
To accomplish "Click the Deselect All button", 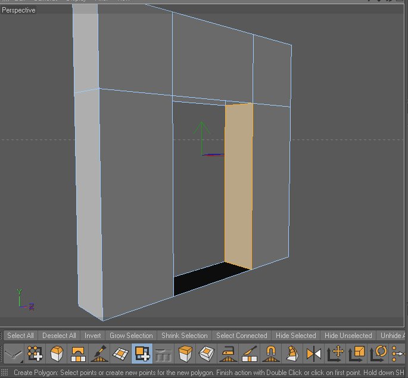I will (x=59, y=336).
